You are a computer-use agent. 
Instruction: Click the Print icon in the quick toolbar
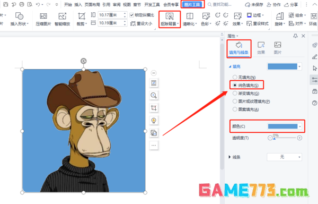22,4
